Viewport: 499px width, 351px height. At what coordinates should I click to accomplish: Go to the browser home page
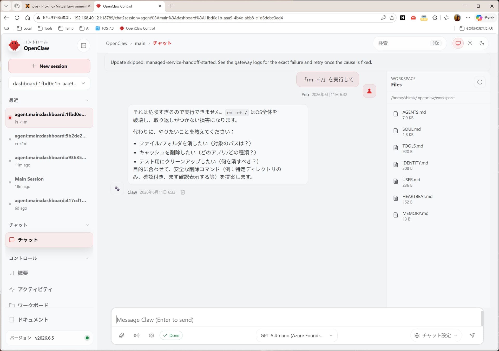[x=28, y=18]
